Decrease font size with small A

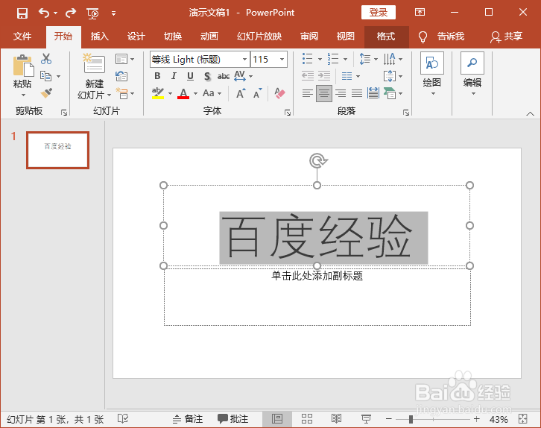(258, 93)
